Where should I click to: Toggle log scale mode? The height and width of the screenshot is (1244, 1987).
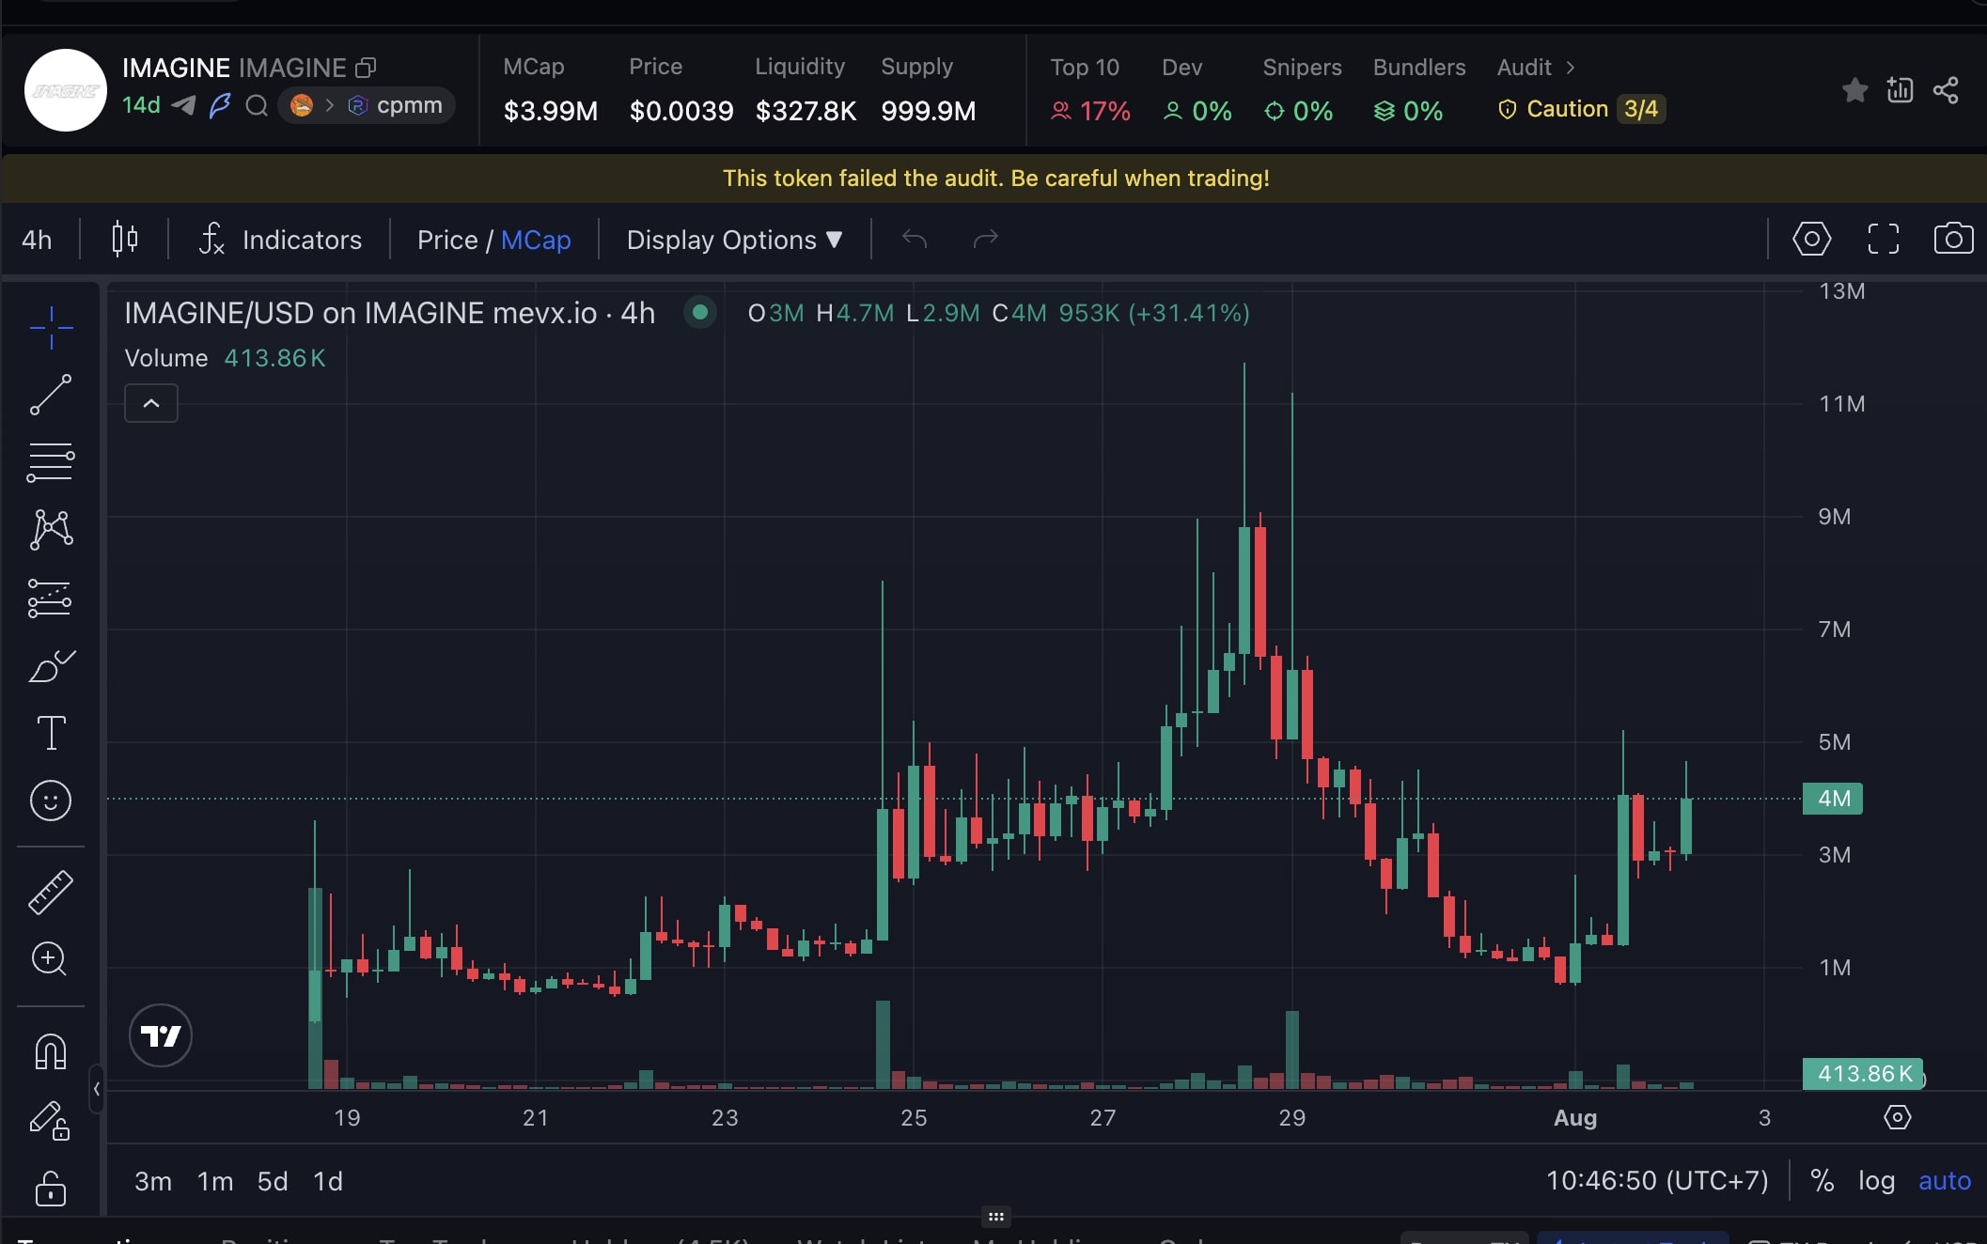(x=1876, y=1180)
